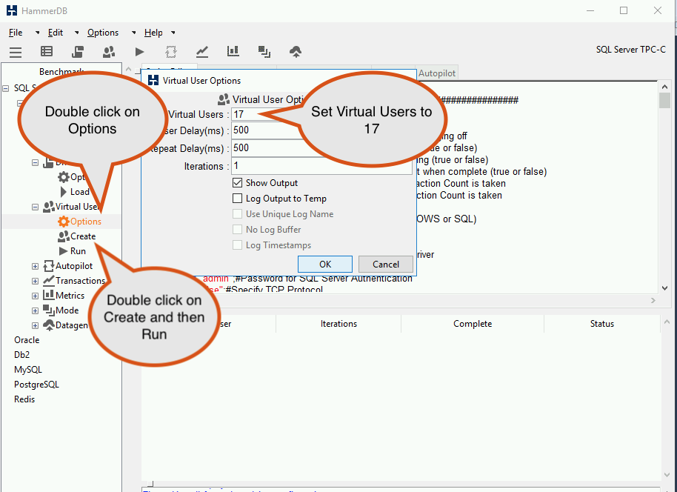Select the Redis benchmark entry
The width and height of the screenshot is (677, 492).
point(24,399)
